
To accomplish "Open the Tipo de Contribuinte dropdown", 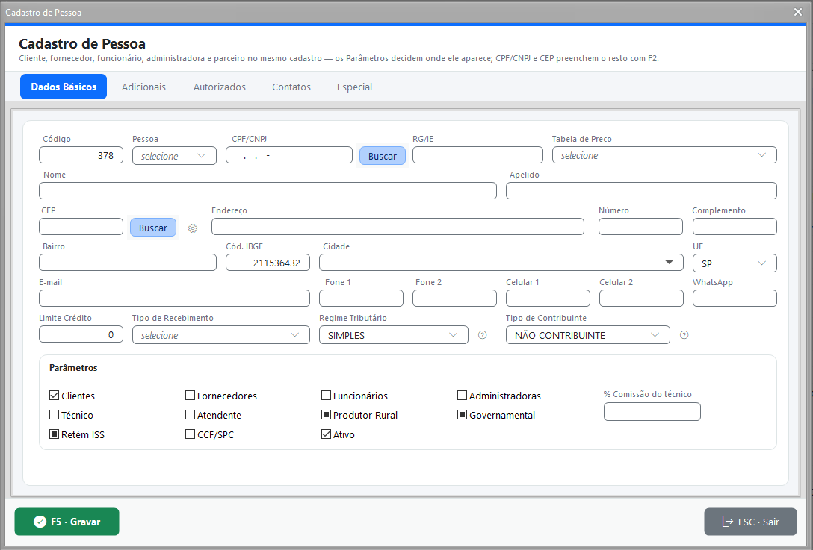I will pyautogui.click(x=588, y=335).
